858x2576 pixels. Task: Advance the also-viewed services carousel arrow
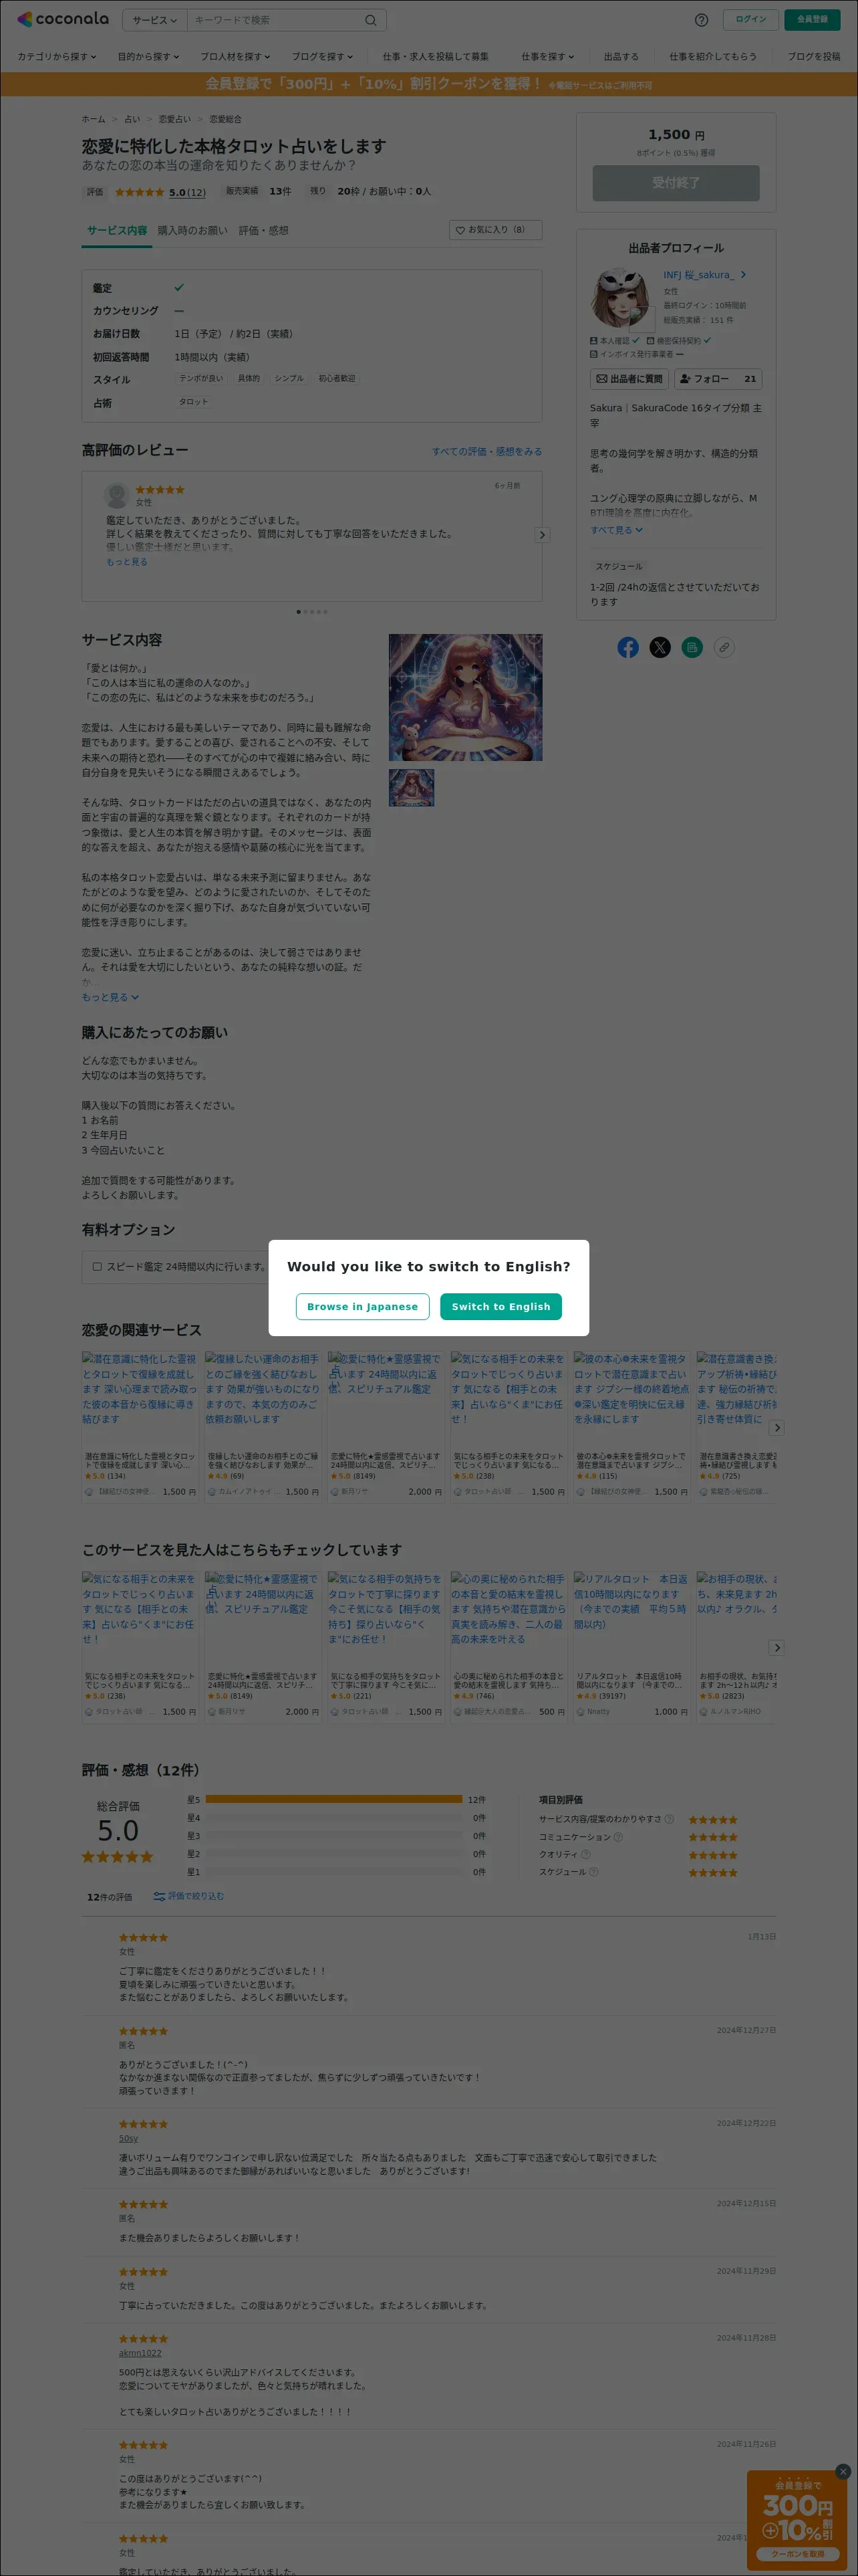pyautogui.click(x=776, y=1647)
